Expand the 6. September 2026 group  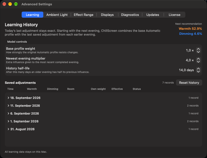[8, 113]
